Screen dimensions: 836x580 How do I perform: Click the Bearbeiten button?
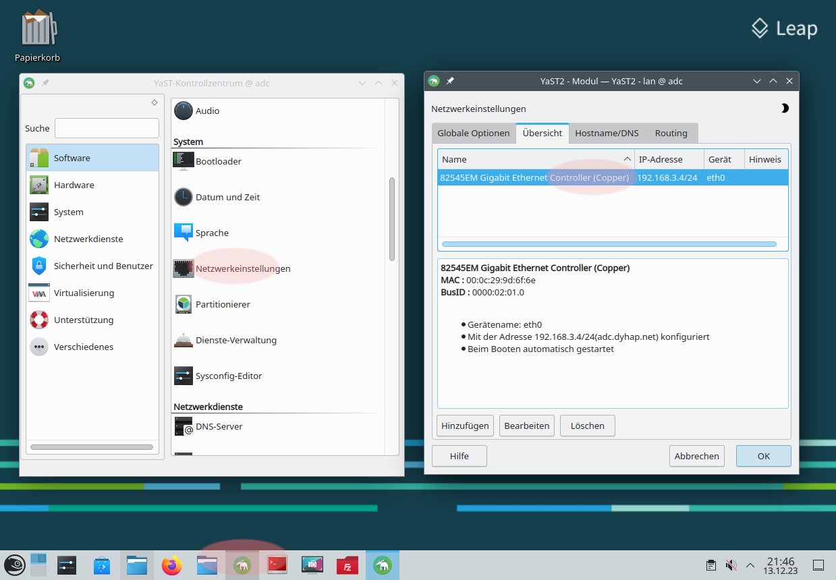tap(526, 426)
